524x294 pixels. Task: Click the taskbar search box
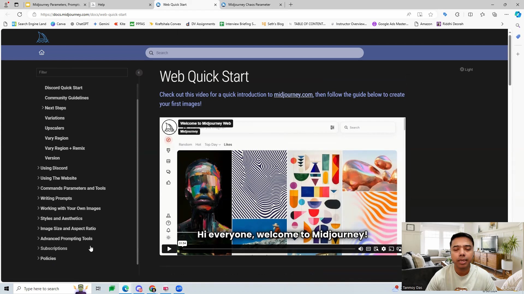(x=52, y=289)
